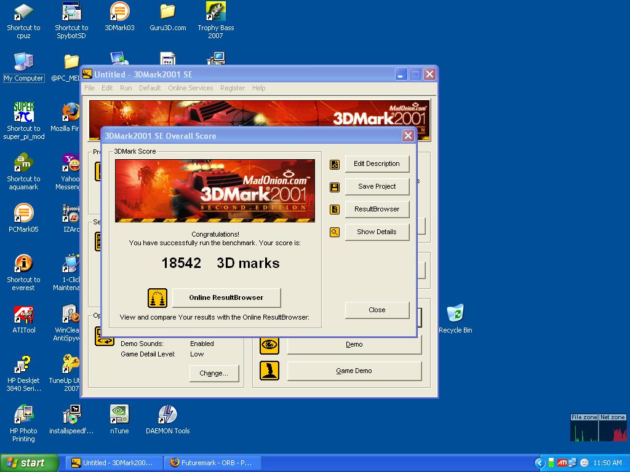Click the Change... button
630x472 pixels.
point(213,373)
